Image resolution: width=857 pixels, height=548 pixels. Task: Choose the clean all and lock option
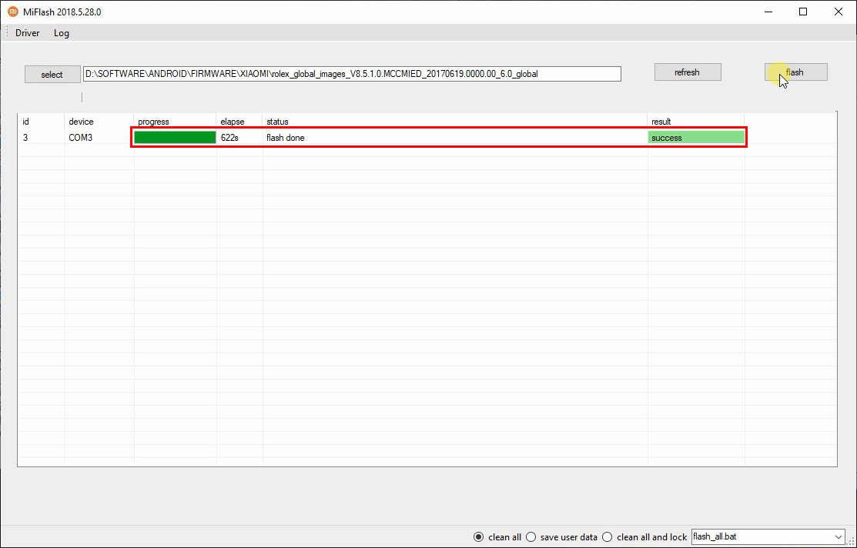point(608,537)
